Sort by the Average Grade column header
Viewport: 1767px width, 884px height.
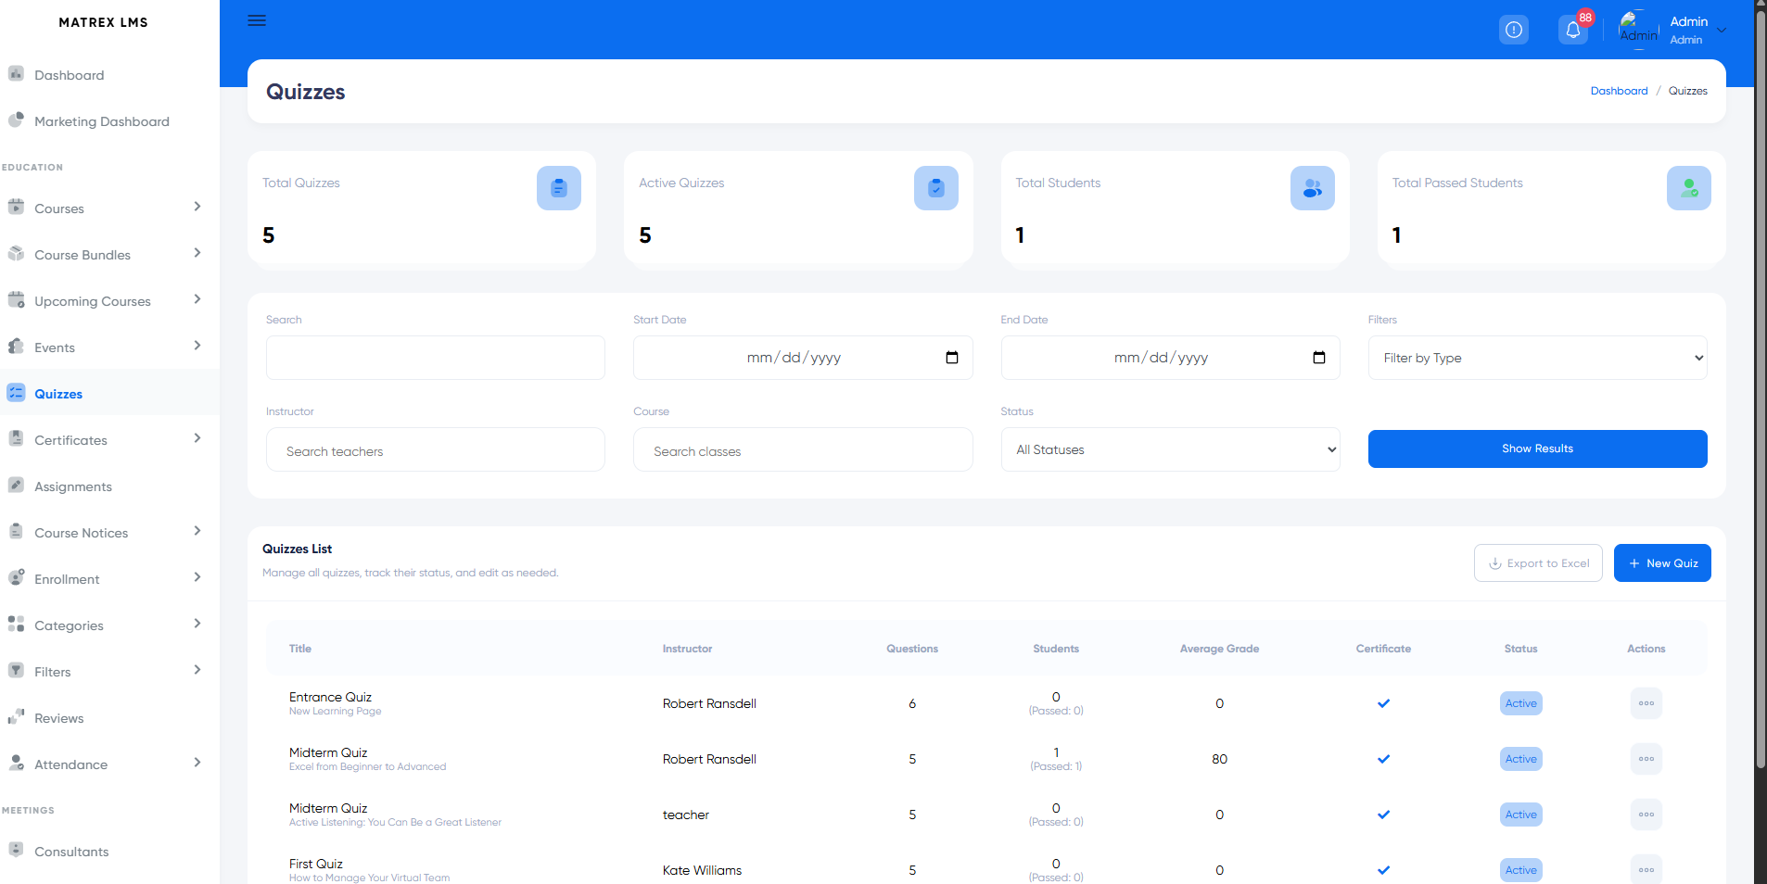pyautogui.click(x=1219, y=649)
